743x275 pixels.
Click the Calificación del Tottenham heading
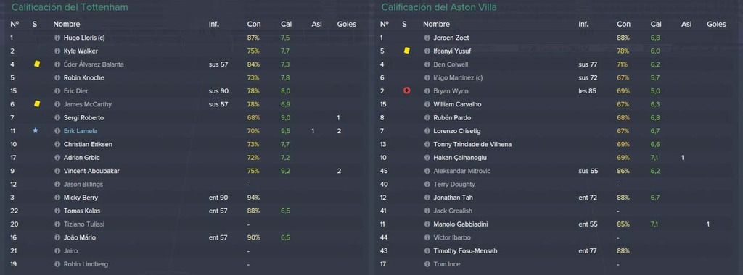70,7
